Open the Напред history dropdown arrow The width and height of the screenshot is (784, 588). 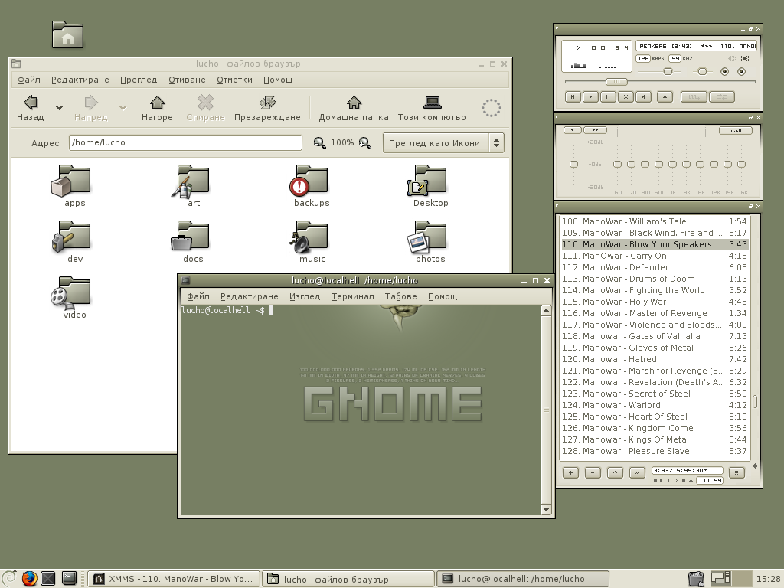[122, 107]
